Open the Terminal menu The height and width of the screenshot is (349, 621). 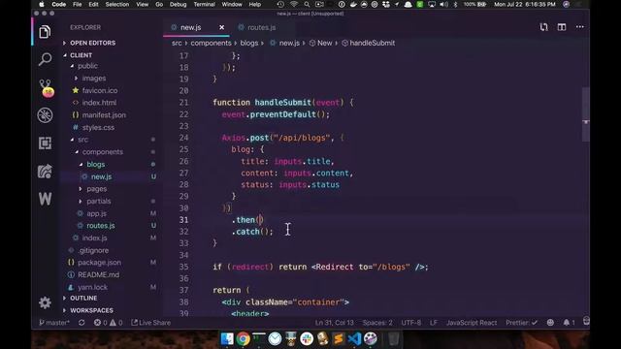click(x=205, y=4)
